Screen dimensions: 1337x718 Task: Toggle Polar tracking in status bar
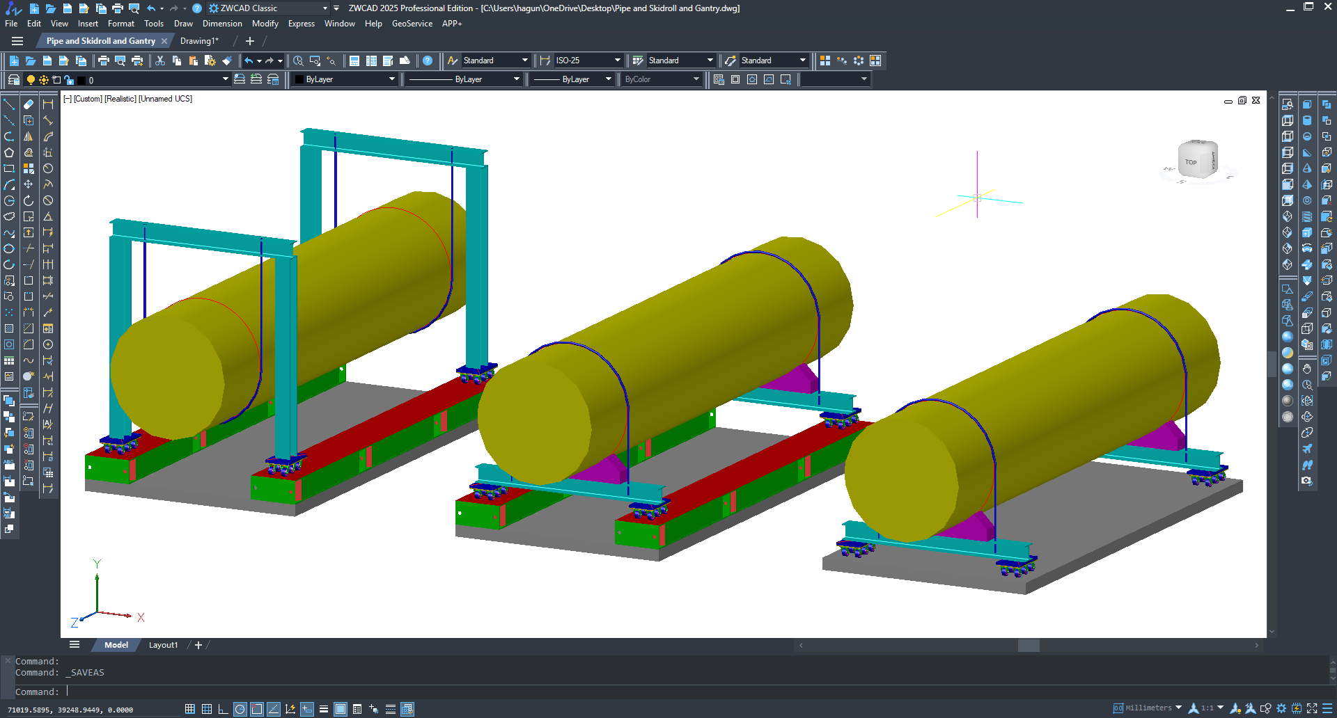240,709
